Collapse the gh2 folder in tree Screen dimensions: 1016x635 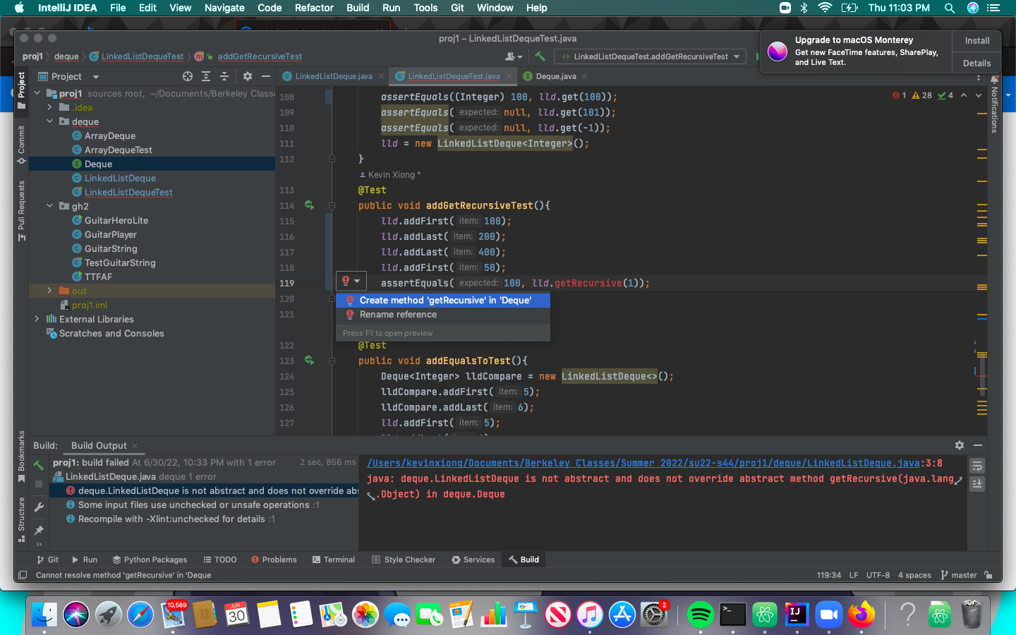tap(49, 206)
